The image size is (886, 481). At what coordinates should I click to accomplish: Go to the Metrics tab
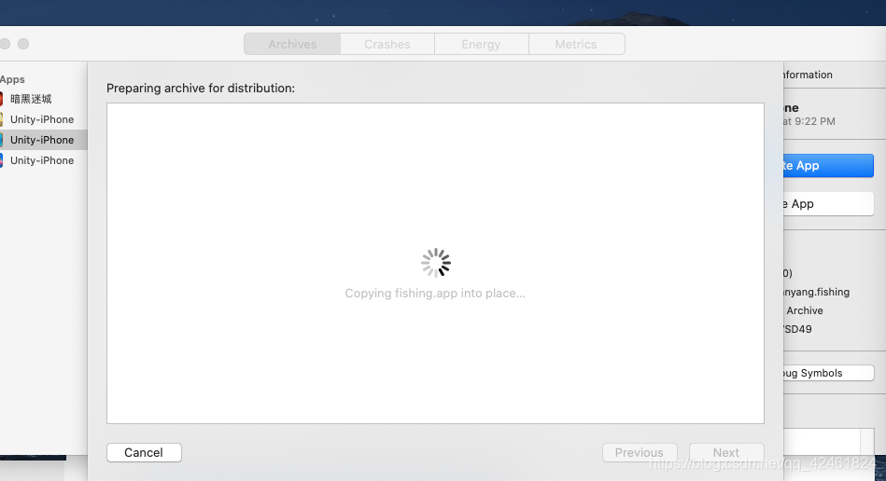[576, 44]
